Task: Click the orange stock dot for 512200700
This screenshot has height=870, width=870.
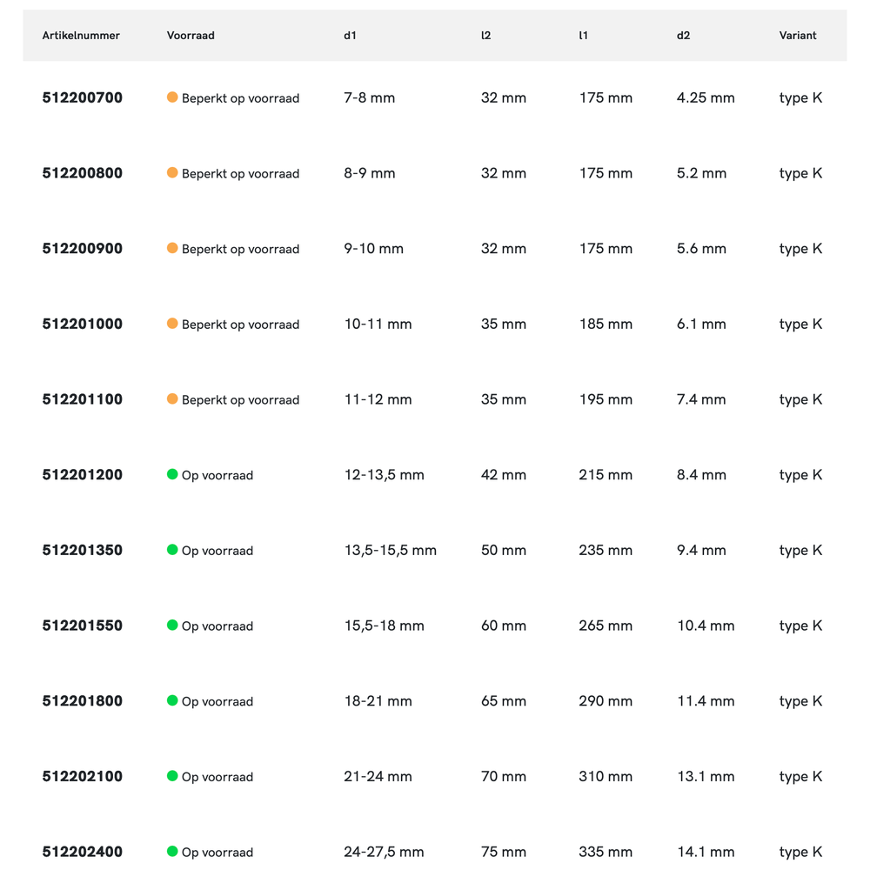Action: pyautogui.click(x=172, y=97)
